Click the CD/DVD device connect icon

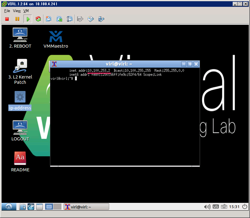click(90, 19)
